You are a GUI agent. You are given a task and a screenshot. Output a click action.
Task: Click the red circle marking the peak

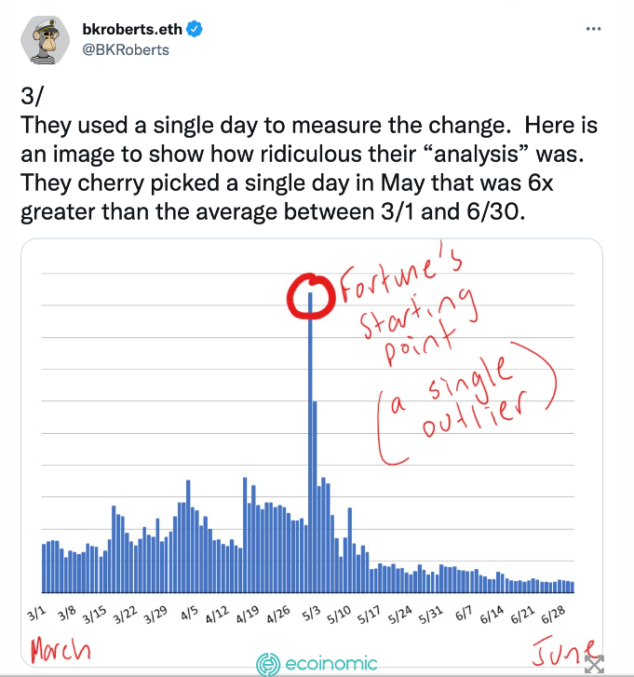coord(311,296)
